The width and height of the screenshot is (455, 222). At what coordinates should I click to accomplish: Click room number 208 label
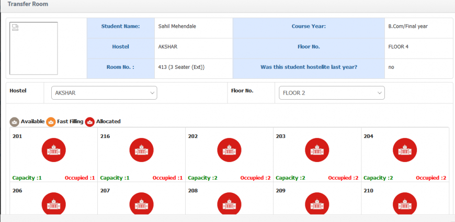(192, 191)
